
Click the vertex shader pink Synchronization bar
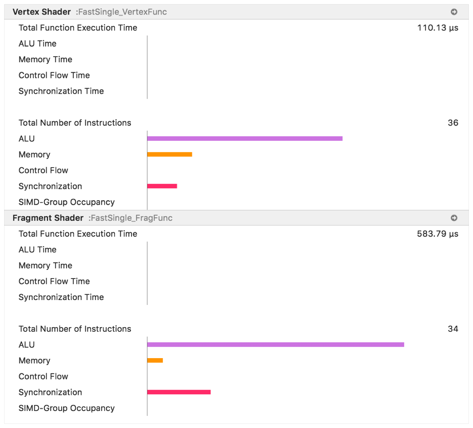[x=162, y=186]
